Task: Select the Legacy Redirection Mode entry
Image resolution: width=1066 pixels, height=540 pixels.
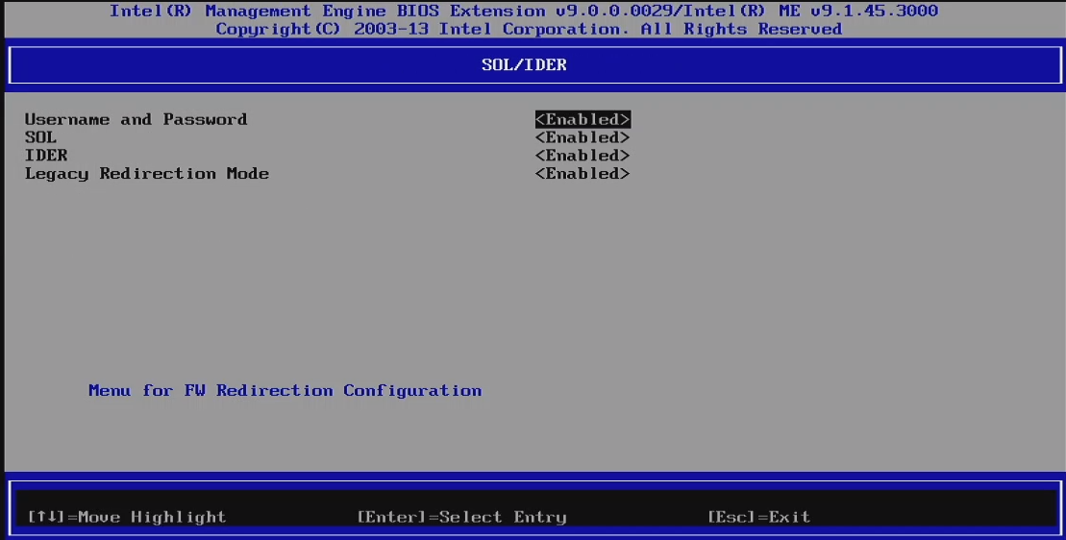Action: pos(147,174)
